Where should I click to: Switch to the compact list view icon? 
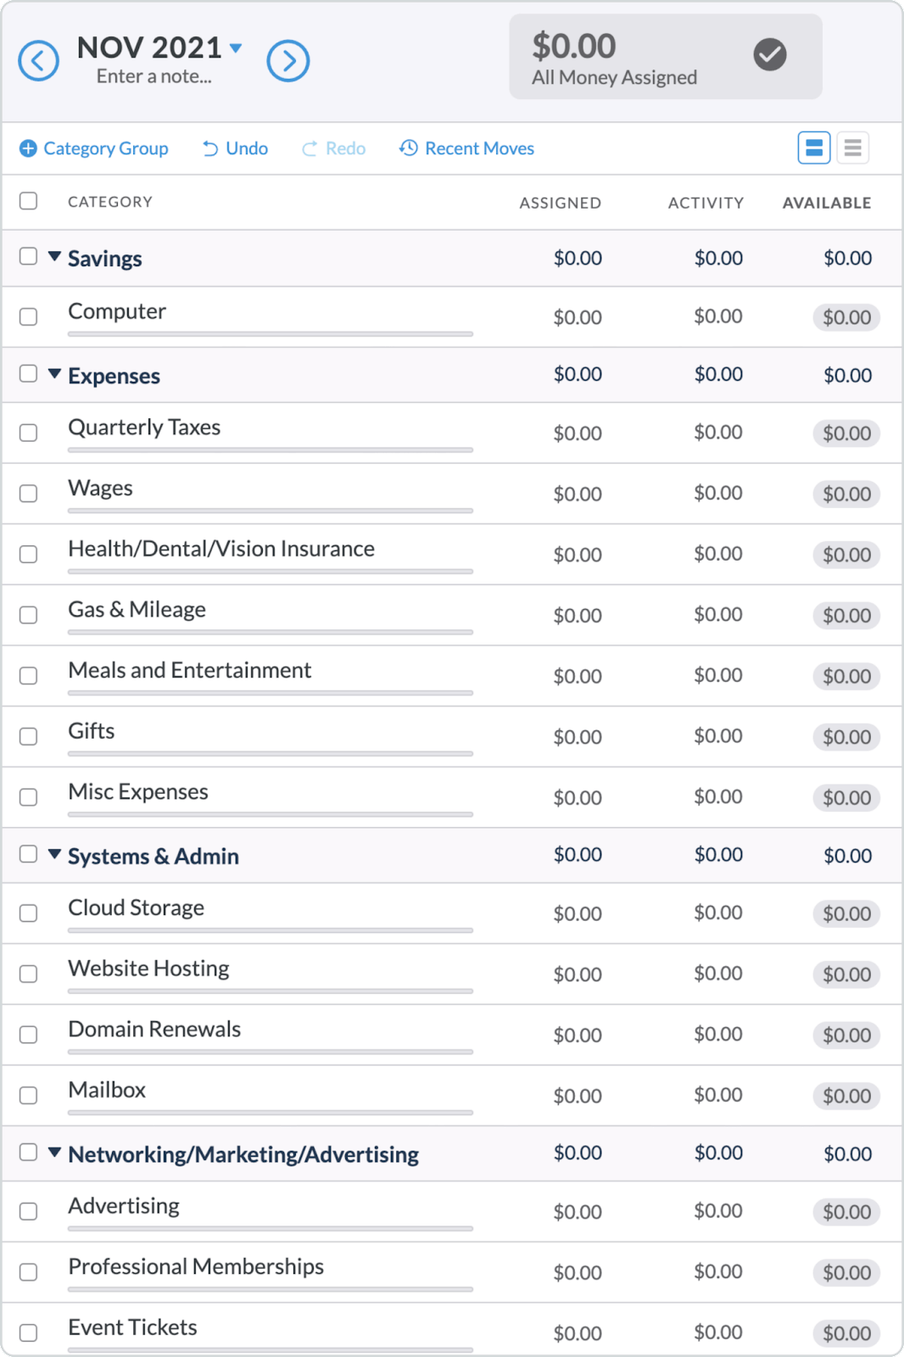853,148
